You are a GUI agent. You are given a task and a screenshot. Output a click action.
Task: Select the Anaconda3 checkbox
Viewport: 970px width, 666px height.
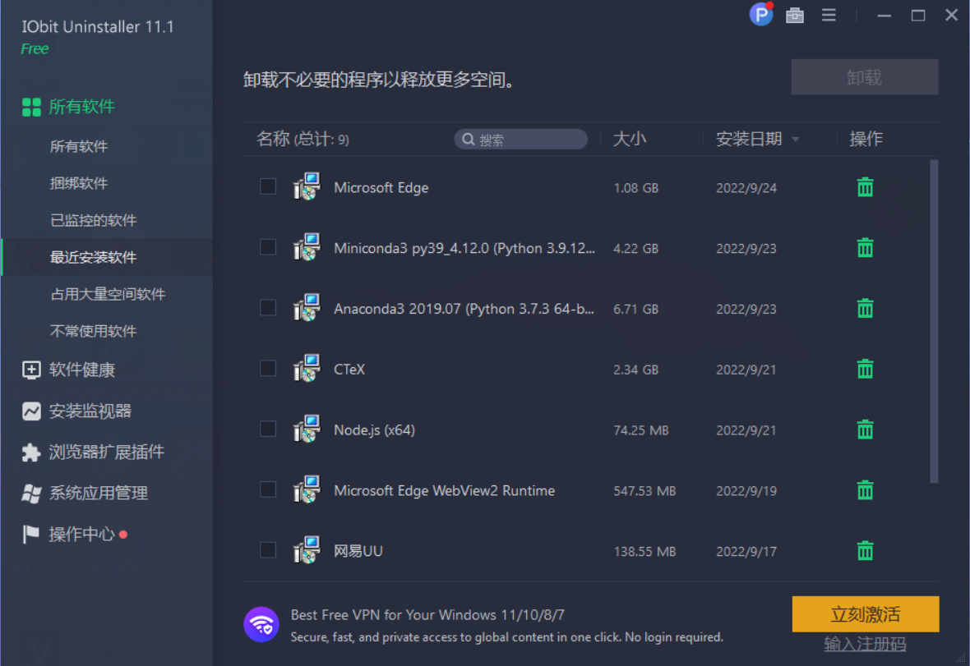(x=268, y=308)
